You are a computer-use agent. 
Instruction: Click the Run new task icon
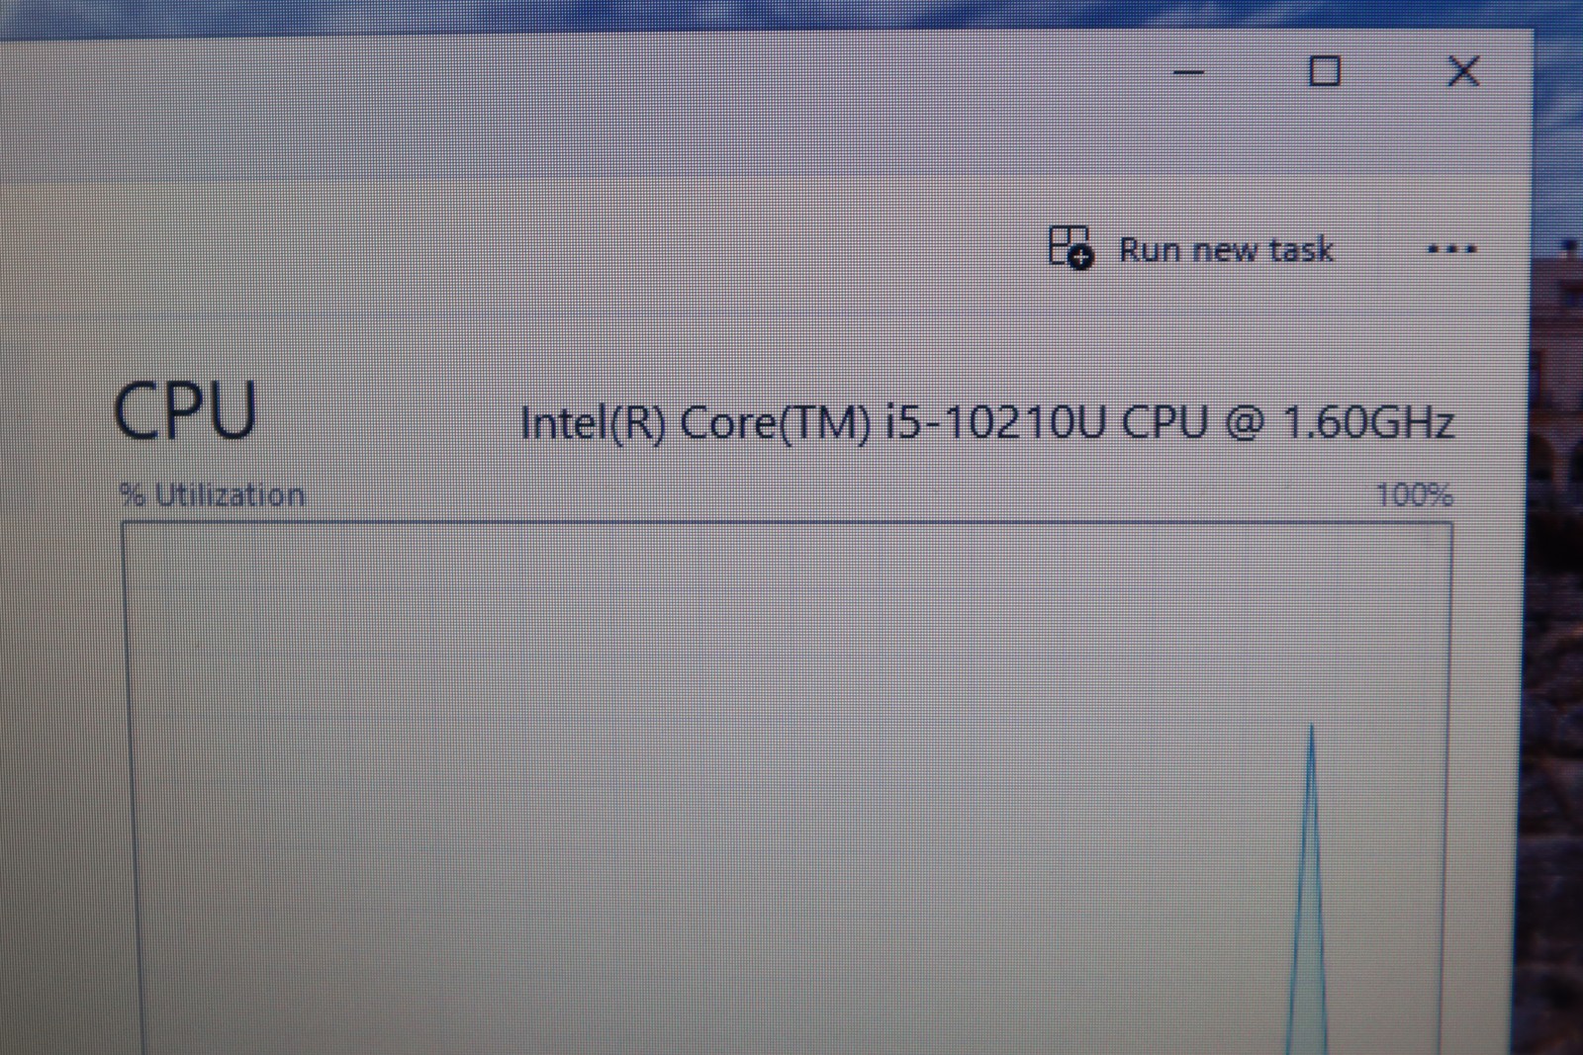[x=1071, y=247]
